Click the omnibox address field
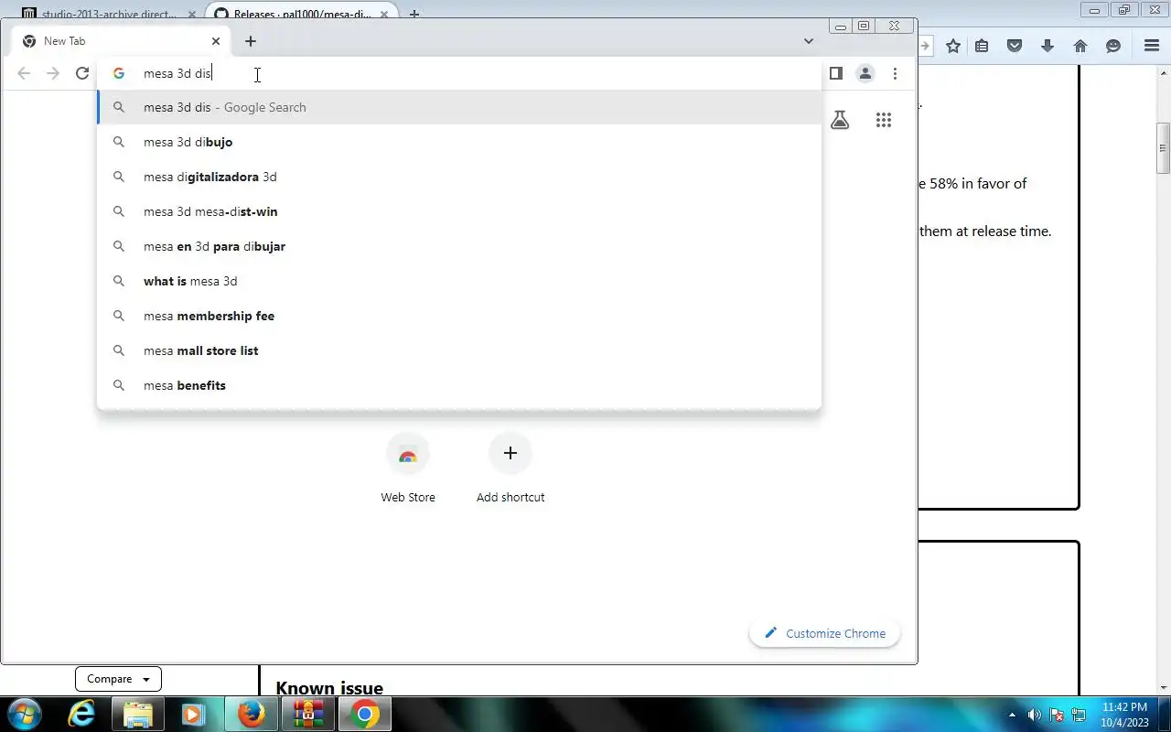 coord(457,73)
